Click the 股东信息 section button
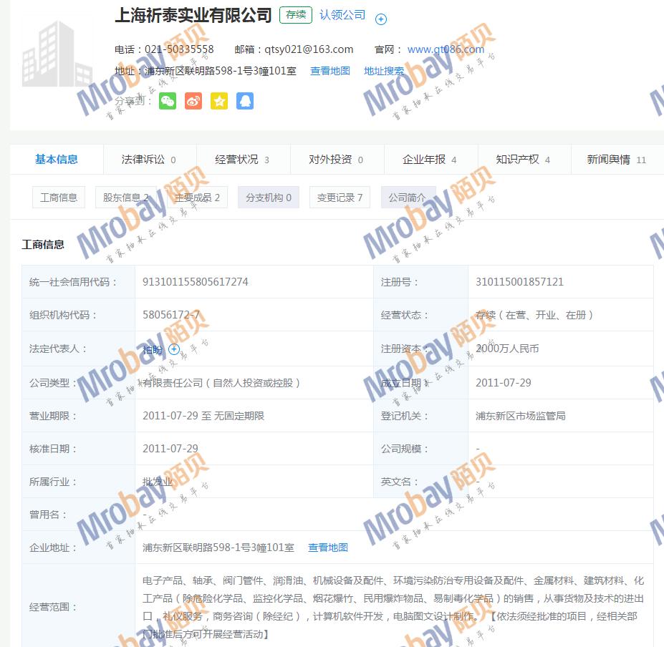 [x=126, y=198]
